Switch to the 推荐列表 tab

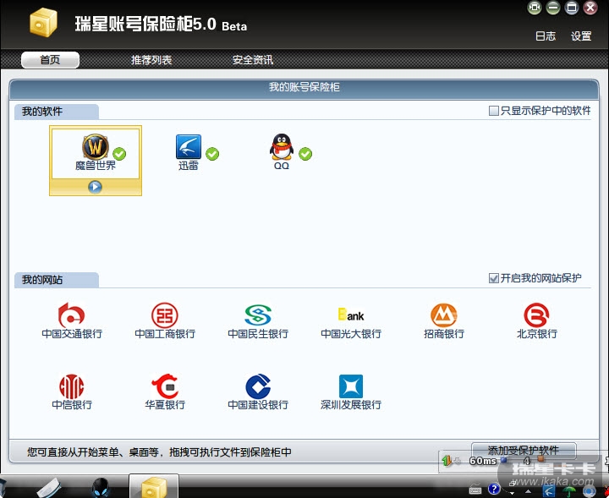(151, 60)
